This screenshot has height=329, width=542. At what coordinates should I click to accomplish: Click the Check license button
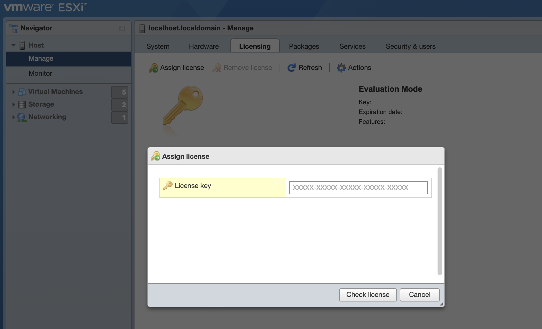367,295
